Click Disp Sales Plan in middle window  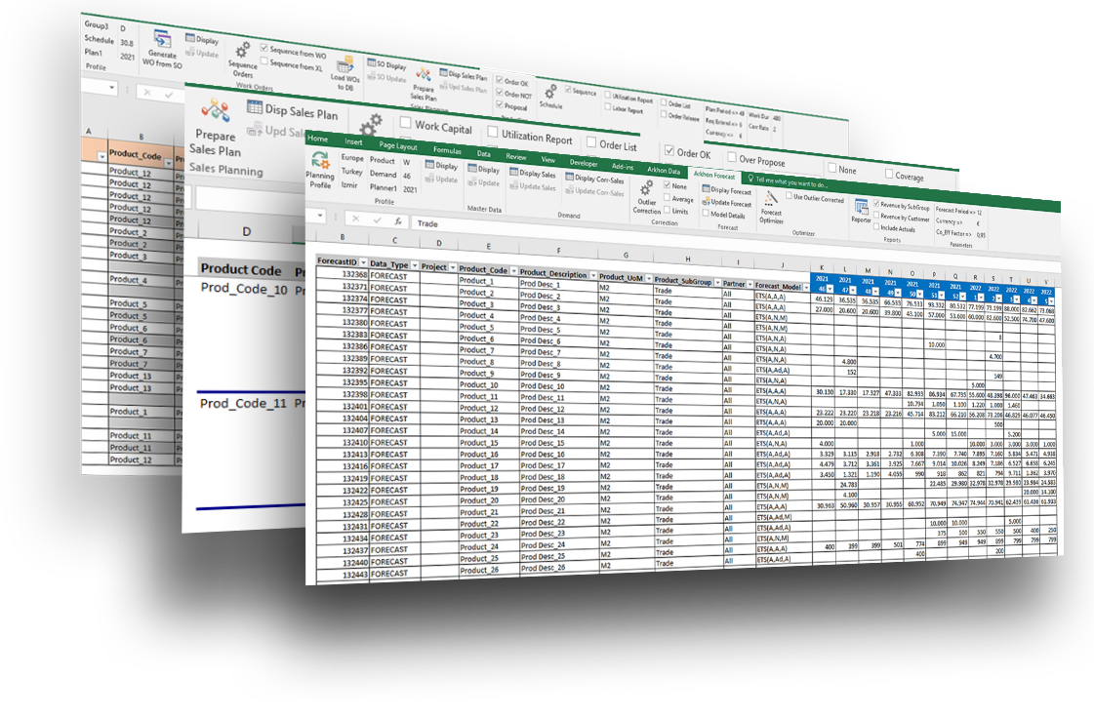coord(293,110)
